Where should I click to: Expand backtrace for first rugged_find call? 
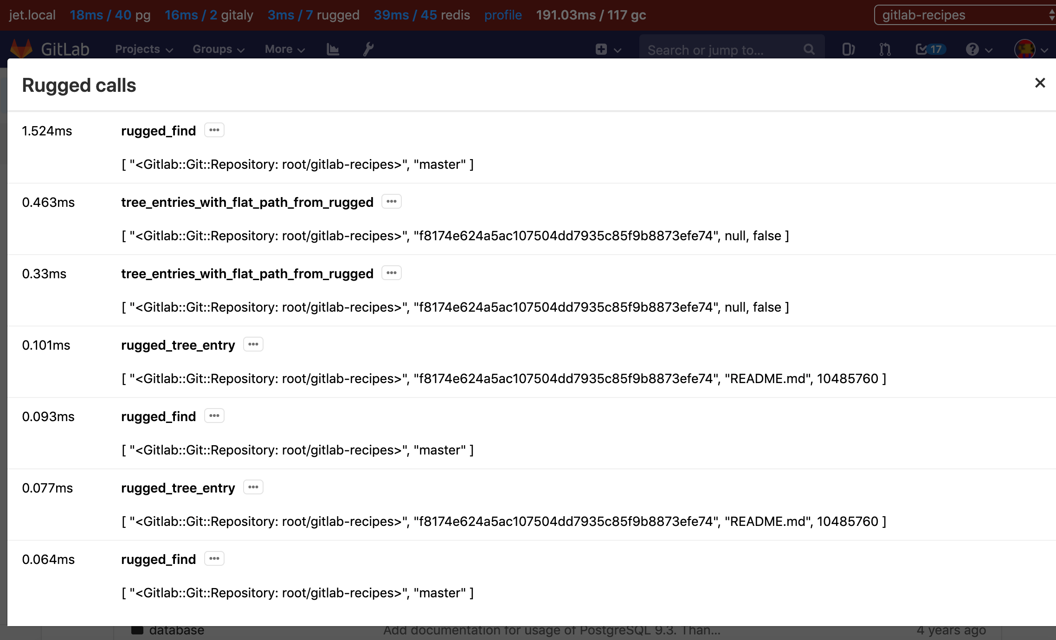click(214, 130)
